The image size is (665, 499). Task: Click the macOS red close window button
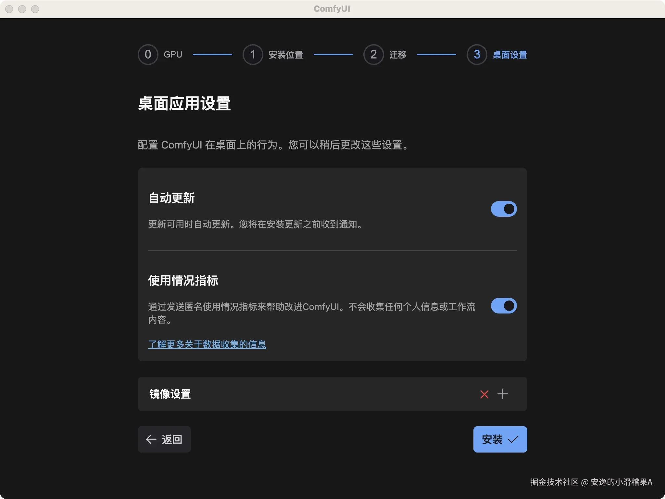[x=9, y=9]
